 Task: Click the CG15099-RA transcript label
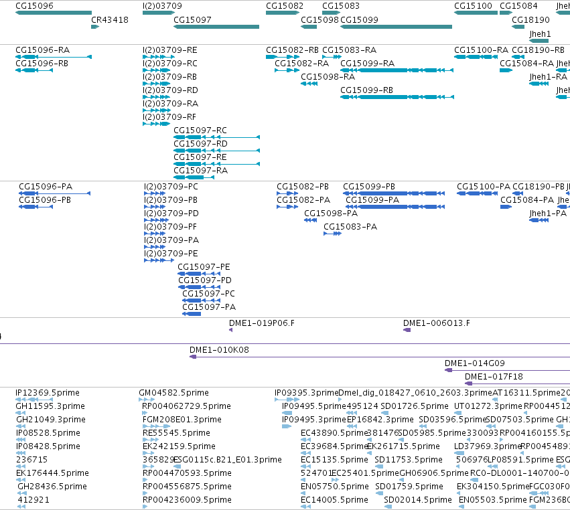pyautogui.click(x=368, y=64)
